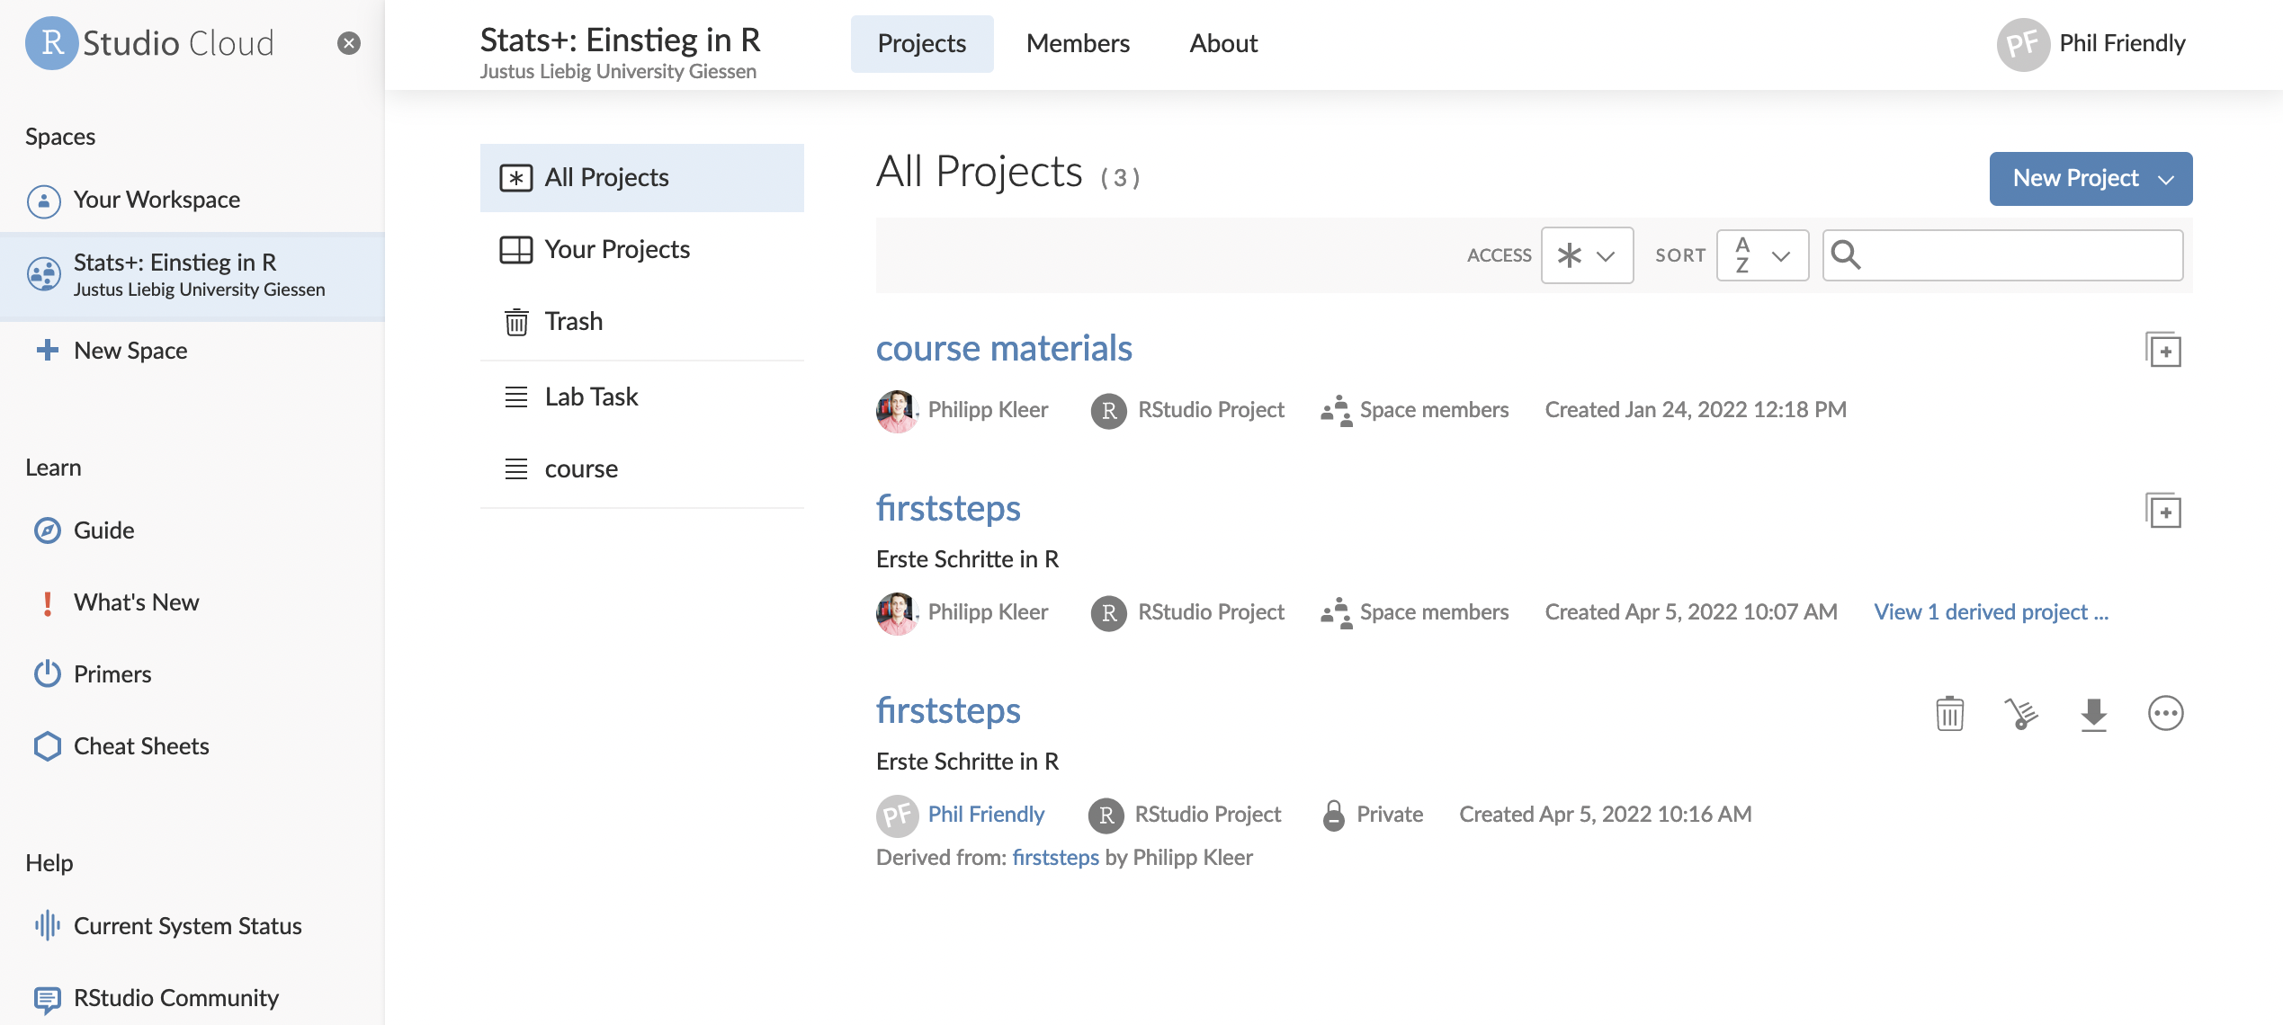The image size is (2283, 1025).
Task: Open the course materials project
Action: [x=1004, y=348]
